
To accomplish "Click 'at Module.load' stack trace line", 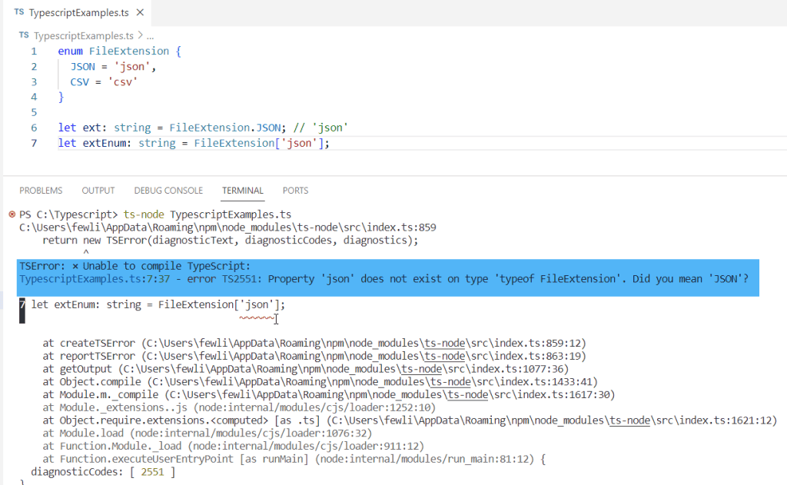I will (208, 434).
